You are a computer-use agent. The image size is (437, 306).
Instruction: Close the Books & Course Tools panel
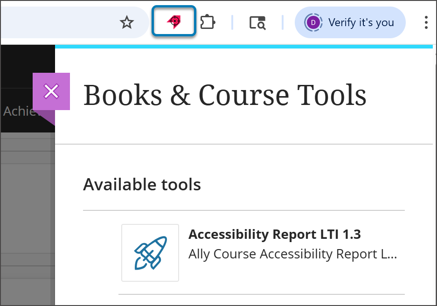(51, 91)
